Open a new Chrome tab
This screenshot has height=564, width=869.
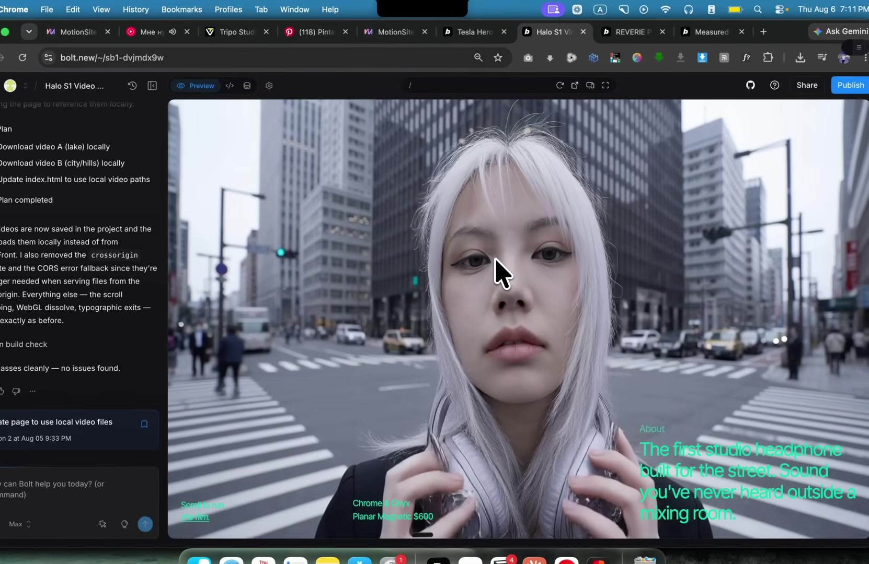(x=763, y=32)
